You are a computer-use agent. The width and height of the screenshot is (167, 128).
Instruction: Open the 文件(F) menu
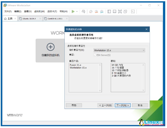(x=8, y=11)
